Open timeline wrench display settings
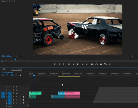This screenshot has height=108, width=138. [20, 75]
